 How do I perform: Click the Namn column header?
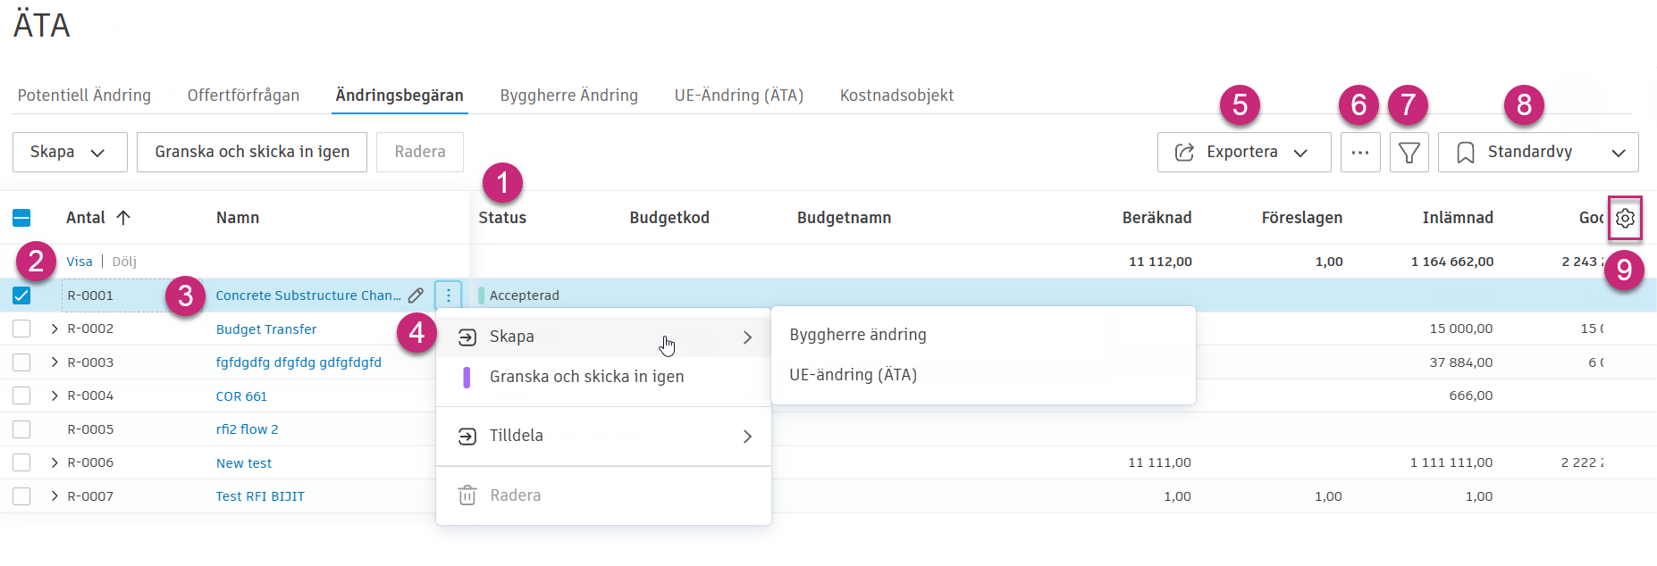(x=238, y=218)
